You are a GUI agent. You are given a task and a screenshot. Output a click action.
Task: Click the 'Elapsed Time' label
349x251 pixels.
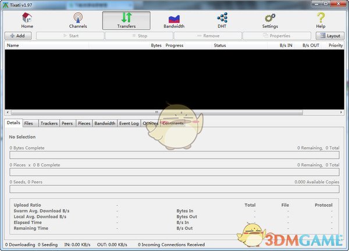pyautogui.click(x=27, y=222)
